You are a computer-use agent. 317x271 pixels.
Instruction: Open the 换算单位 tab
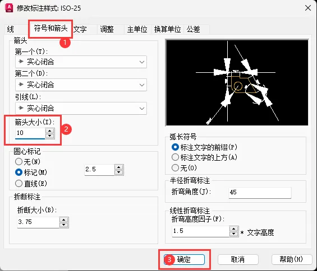(167, 29)
